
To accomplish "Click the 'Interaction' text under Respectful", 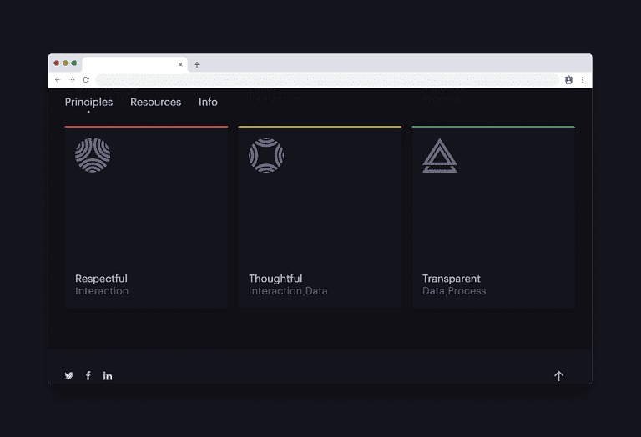I will tap(102, 291).
